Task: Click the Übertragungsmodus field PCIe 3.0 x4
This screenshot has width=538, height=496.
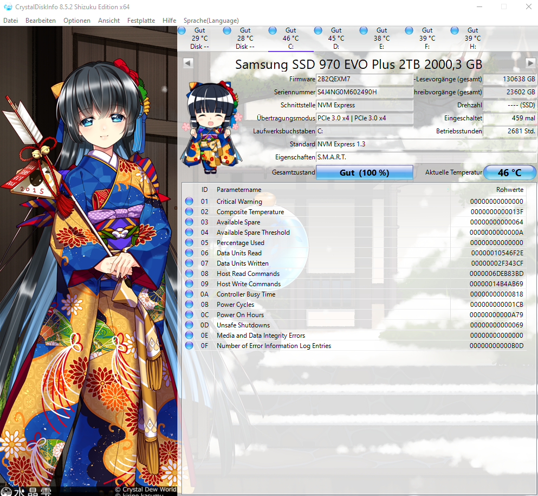Action: tap(365, 118)
